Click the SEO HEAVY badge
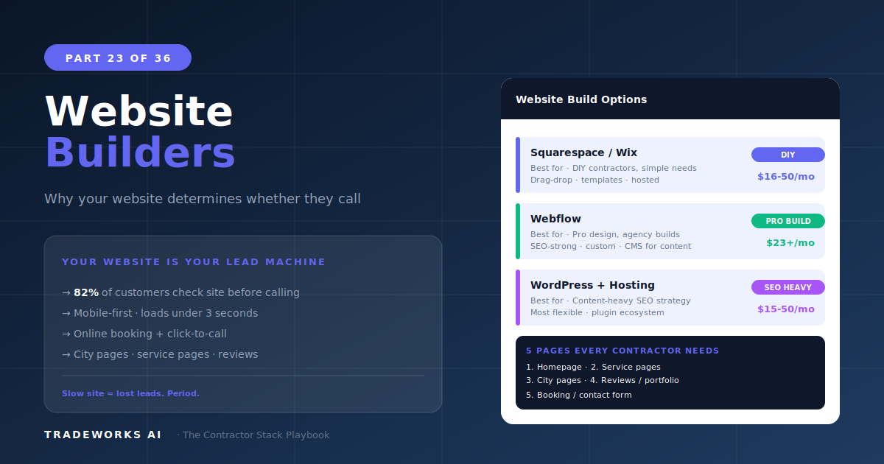The height and width of the screenshot is (464, 884). tap(788, 287)
